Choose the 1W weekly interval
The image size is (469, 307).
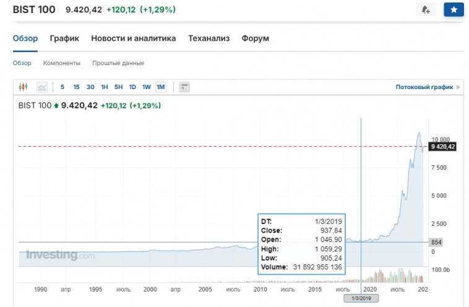[x=147, y=87]
